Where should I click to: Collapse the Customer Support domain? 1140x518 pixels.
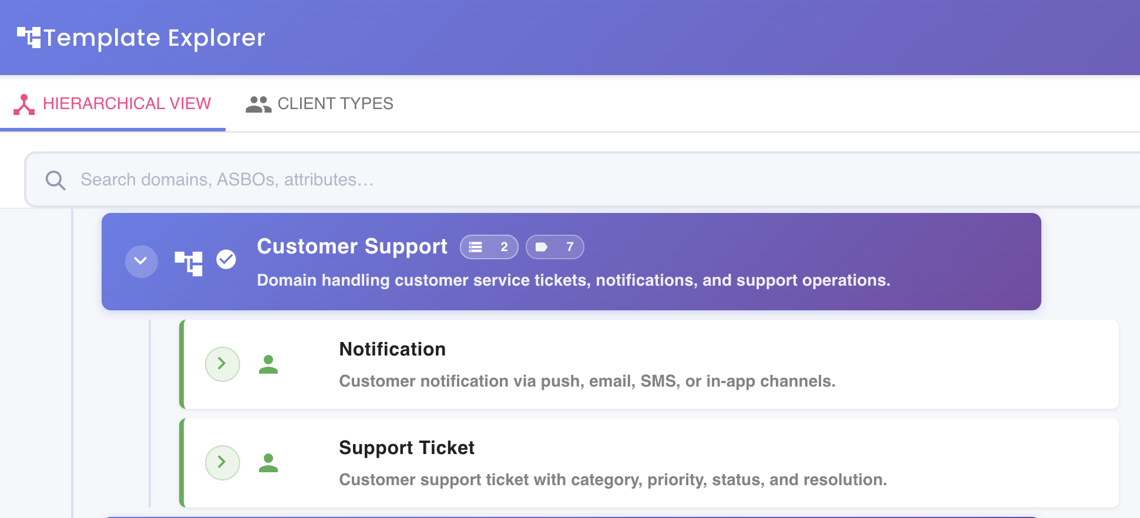pos(142,261)
